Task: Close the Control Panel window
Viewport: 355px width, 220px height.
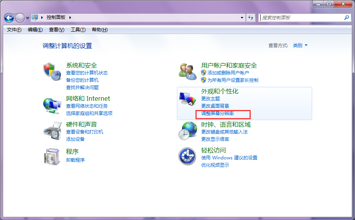Action: [x=343, y=4]
